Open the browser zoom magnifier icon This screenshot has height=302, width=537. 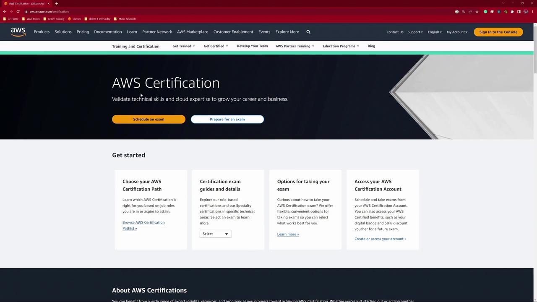(464, 12)
